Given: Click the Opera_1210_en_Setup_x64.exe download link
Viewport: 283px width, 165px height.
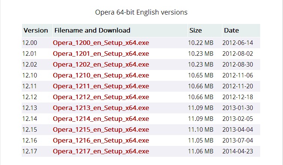Looking at the screenshot, I should pyautogui.click(x=101, y=75).
